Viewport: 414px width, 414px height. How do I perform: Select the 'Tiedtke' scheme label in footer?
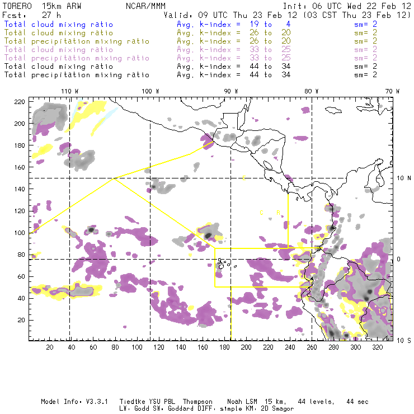[132, 402]
